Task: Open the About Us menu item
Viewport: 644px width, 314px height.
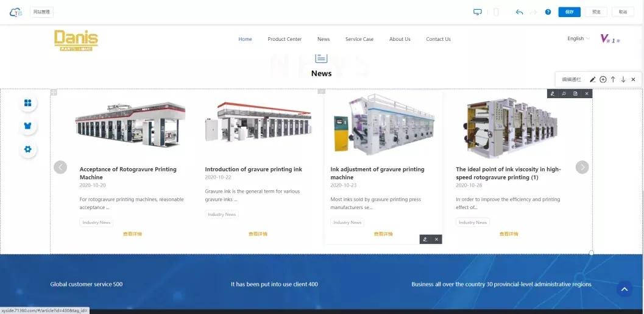Action: click(400, 39)
